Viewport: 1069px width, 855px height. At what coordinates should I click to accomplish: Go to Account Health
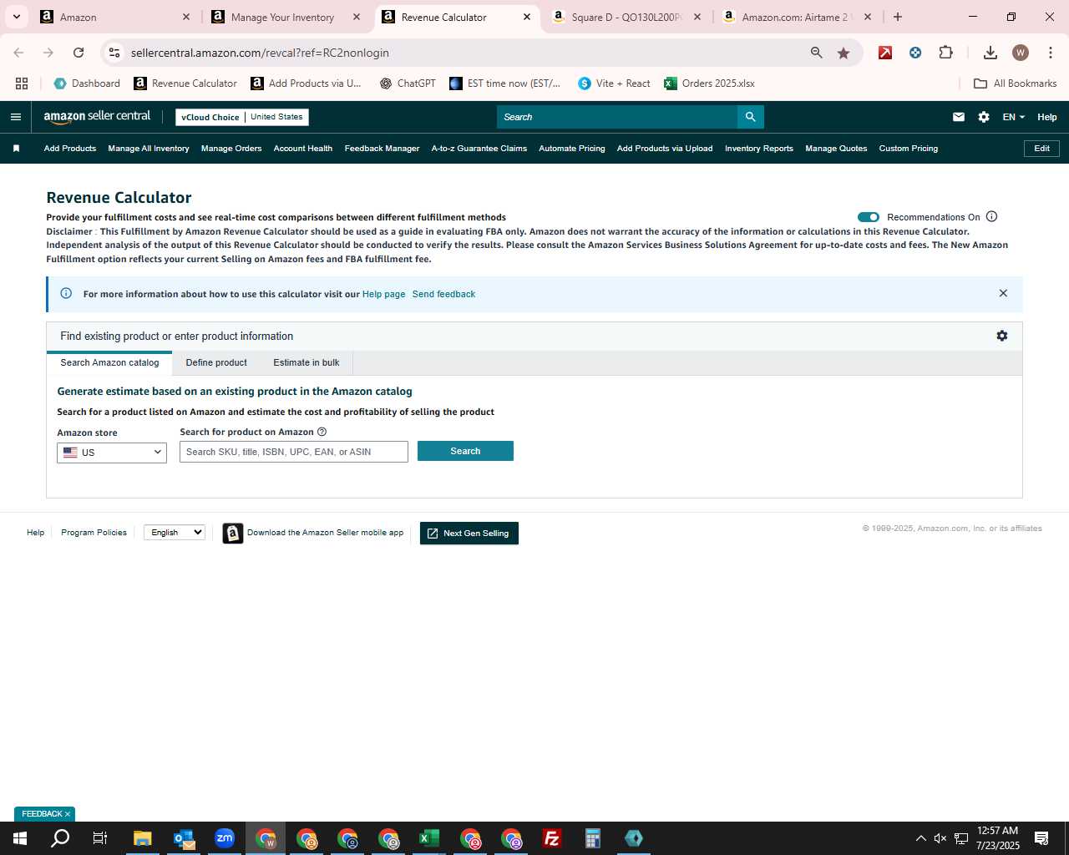click(x=303, y=149)
